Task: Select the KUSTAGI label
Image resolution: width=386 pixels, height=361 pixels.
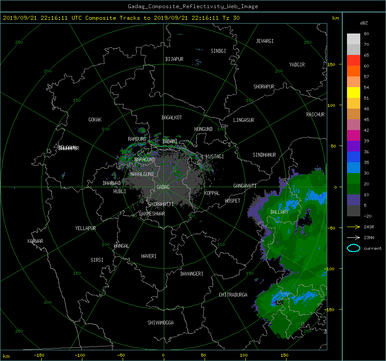Action: (x=215, y=157)
